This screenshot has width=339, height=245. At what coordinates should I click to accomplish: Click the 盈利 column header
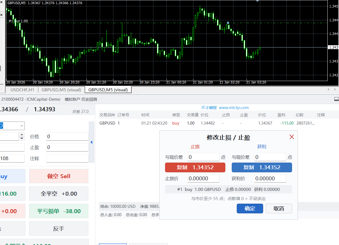click(x=281, y=115)
